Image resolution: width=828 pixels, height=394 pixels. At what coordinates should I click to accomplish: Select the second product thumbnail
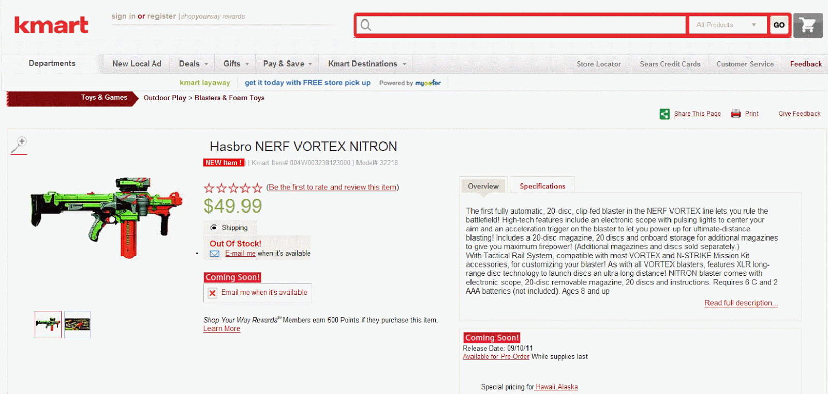coord(77,324)
